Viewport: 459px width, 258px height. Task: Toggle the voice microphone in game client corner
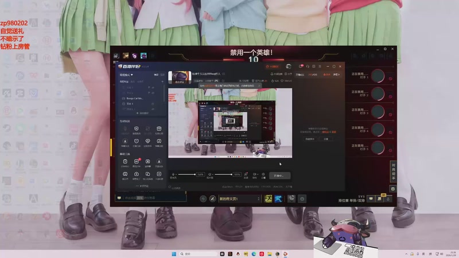coord(388,199)
